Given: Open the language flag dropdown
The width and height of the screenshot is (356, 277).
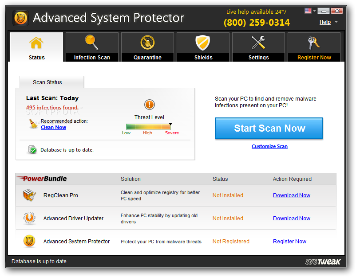Looking at the screenshot, I should click(x=310, y=11).
